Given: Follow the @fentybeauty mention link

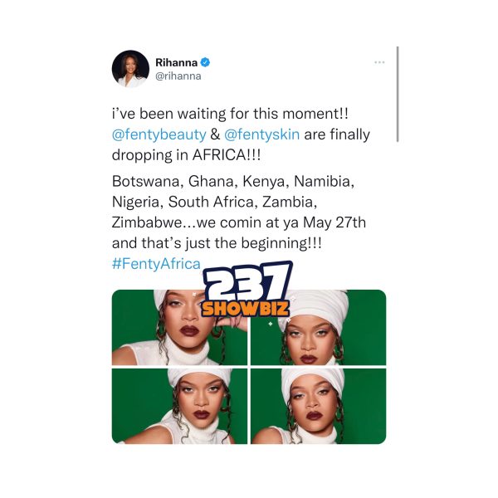Looking at the screenshot, I should (159, 134).
